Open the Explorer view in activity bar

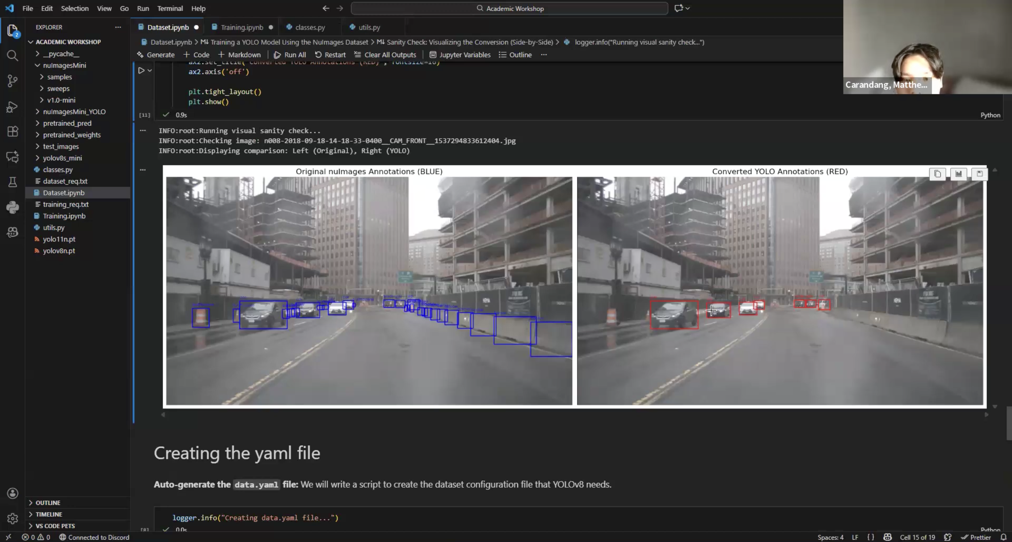point(13,31)
